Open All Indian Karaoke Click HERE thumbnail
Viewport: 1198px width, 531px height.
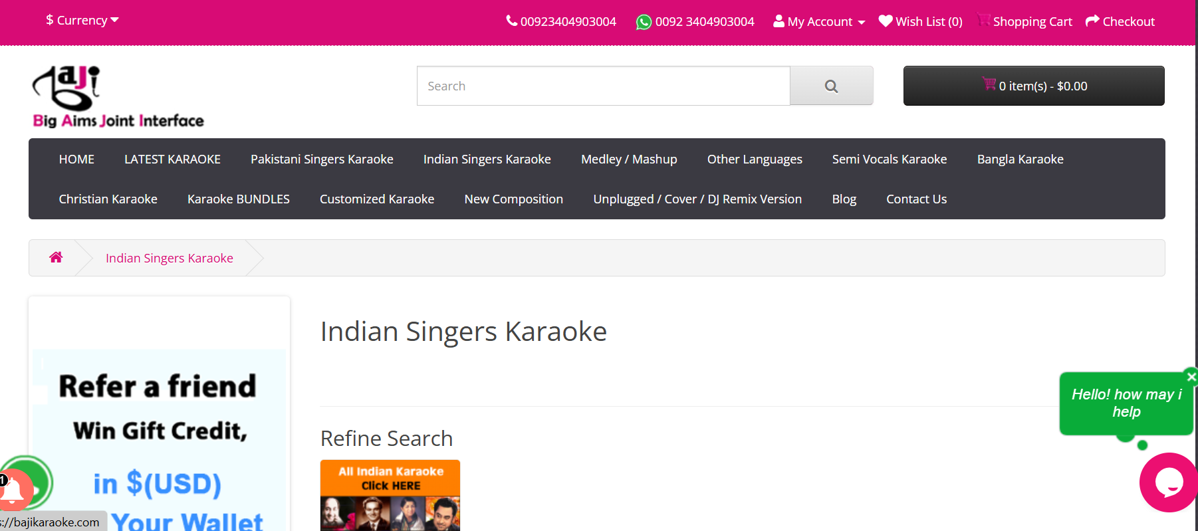point(390,495)
